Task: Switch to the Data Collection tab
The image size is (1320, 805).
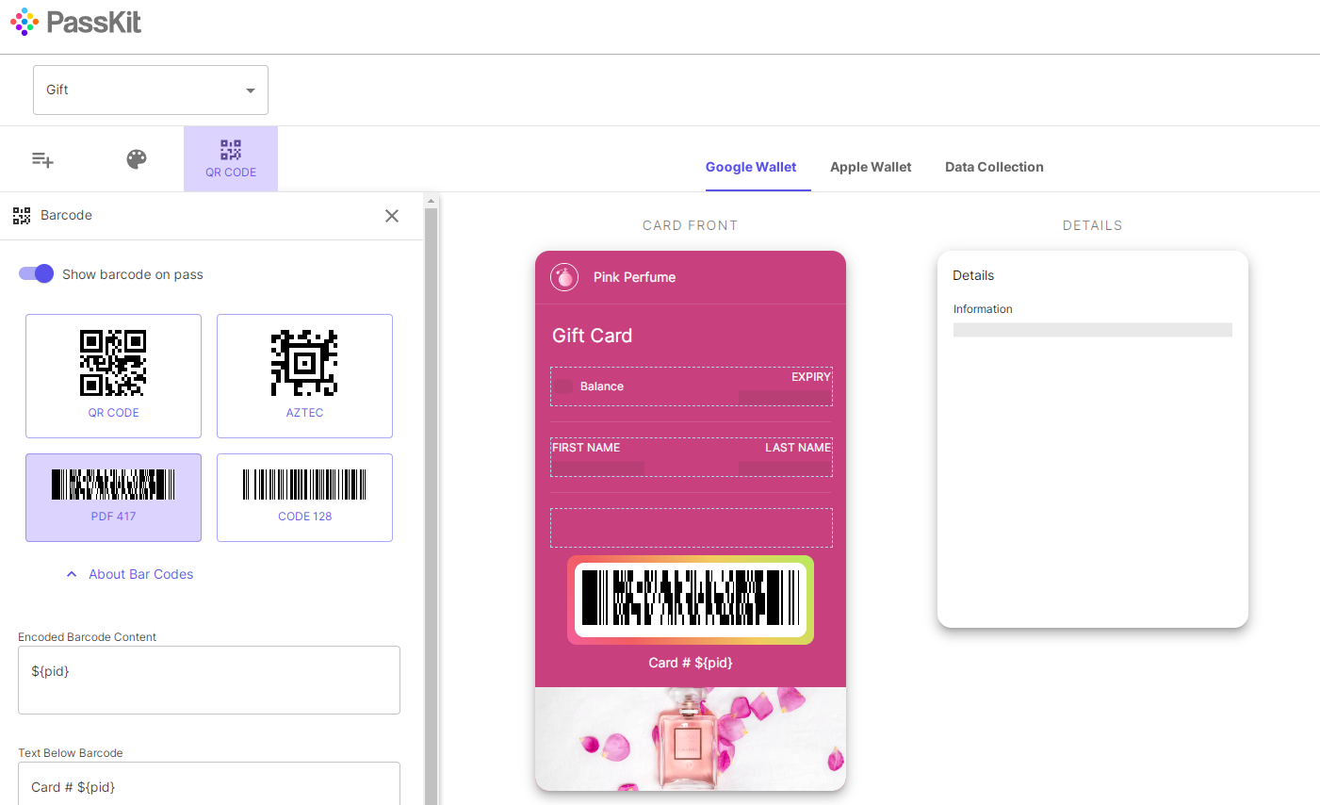Action: (x=994, y=167)
